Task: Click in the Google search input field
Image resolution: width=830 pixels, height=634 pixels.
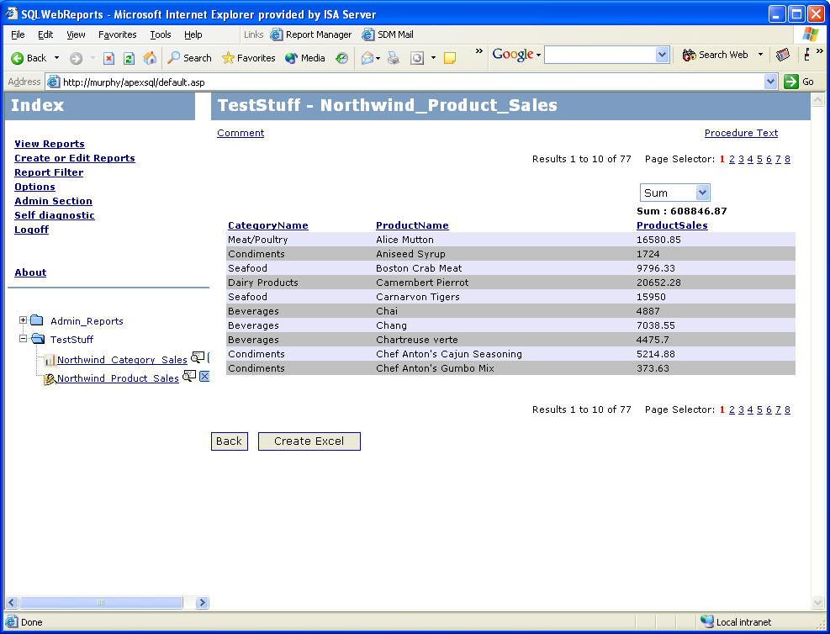Action: click(x=599, y=55)
